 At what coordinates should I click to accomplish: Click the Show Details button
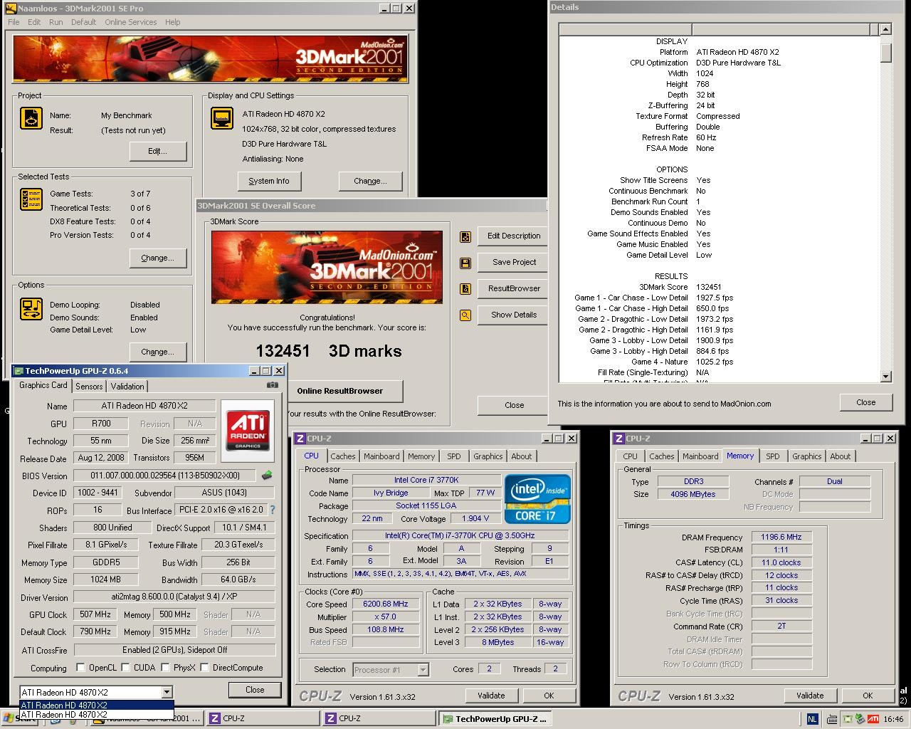coord(514,315)
